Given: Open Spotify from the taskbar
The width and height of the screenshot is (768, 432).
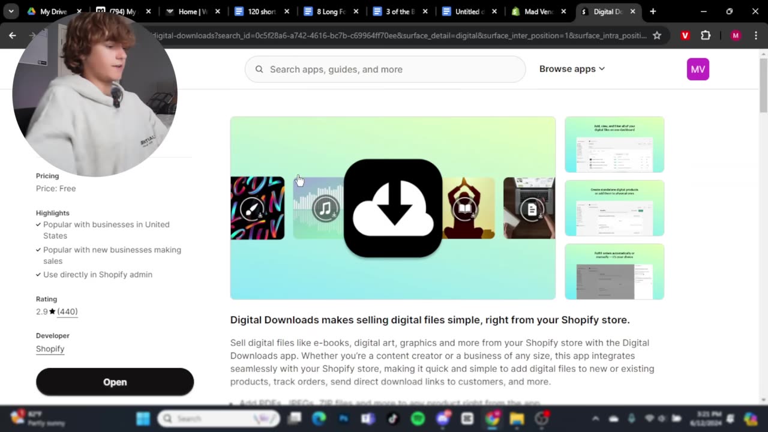Looking at the screenshot, I should (418, 419).
